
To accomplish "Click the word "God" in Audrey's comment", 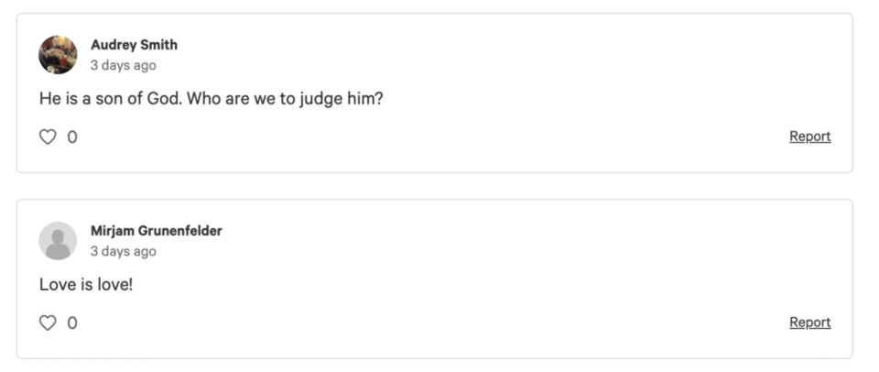I will 164,99.
